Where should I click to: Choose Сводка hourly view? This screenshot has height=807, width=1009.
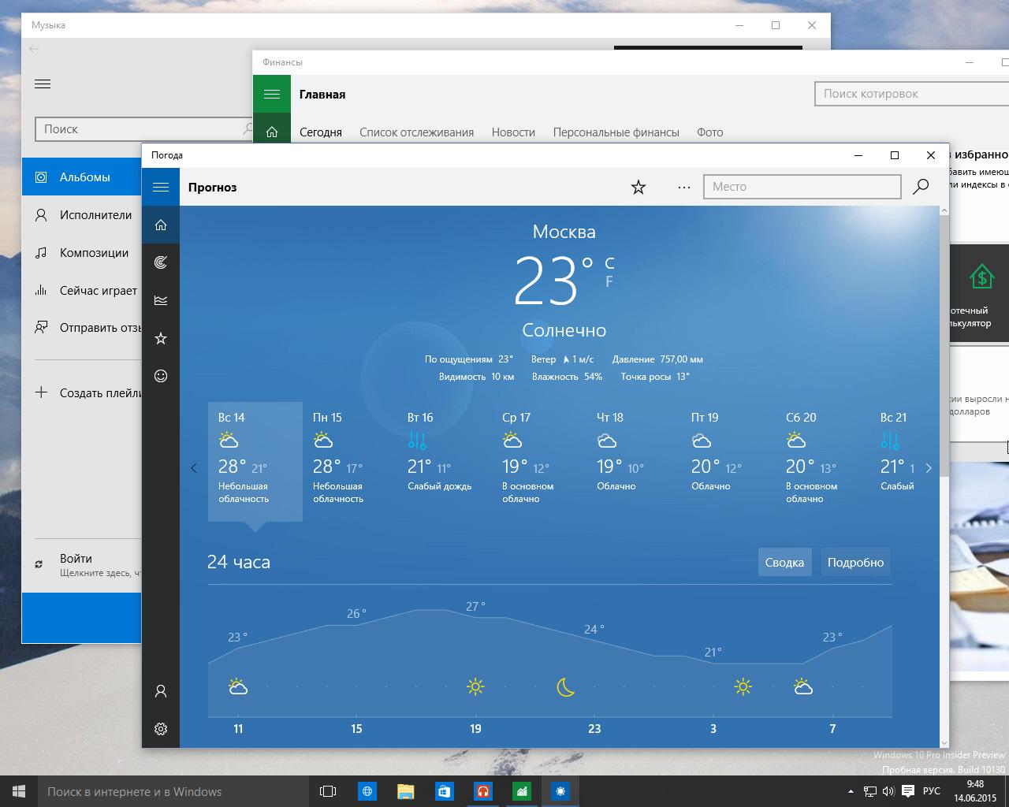pyautogui.click(x=784, y=562)
